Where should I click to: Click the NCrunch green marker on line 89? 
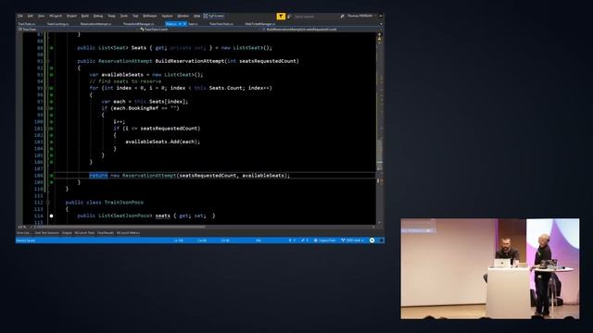pos(52,48)
